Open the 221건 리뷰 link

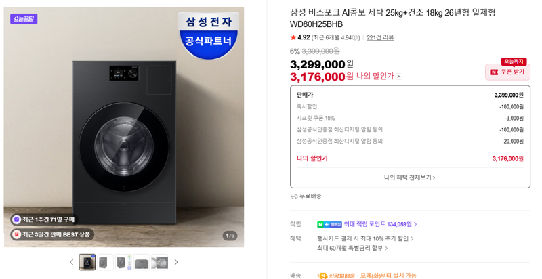click(380, 38)
